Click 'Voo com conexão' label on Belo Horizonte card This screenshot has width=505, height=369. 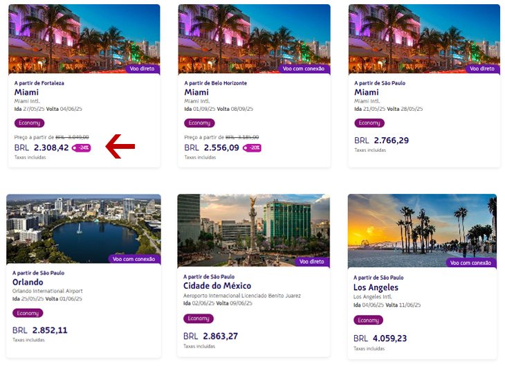coord(304,69)
